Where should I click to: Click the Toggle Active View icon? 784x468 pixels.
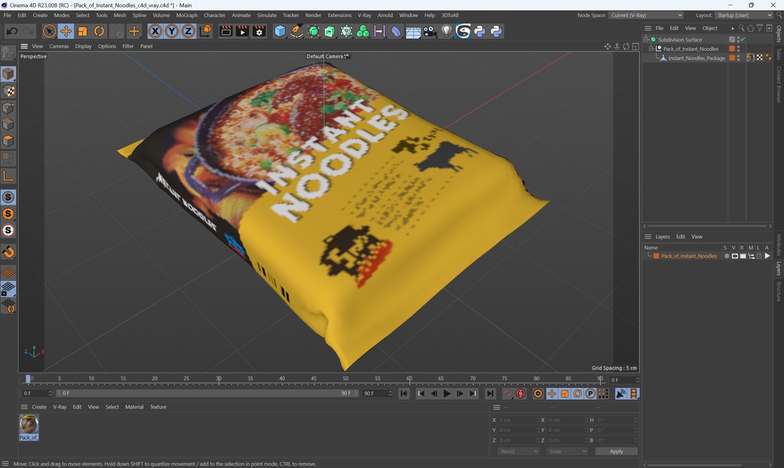(x=635, y=46)
